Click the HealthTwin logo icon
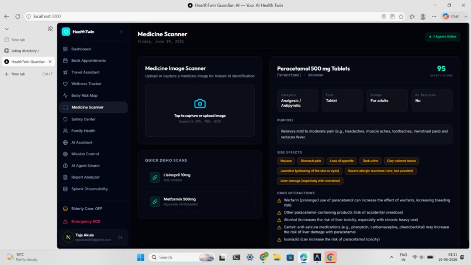Viewport: 471px width, 265px height. point(66,32)
